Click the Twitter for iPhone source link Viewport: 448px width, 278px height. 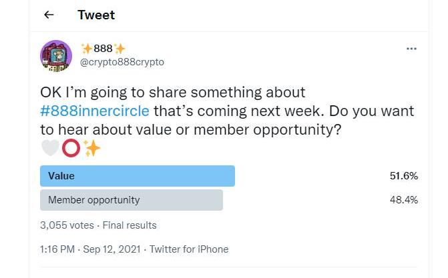point(189,249)
